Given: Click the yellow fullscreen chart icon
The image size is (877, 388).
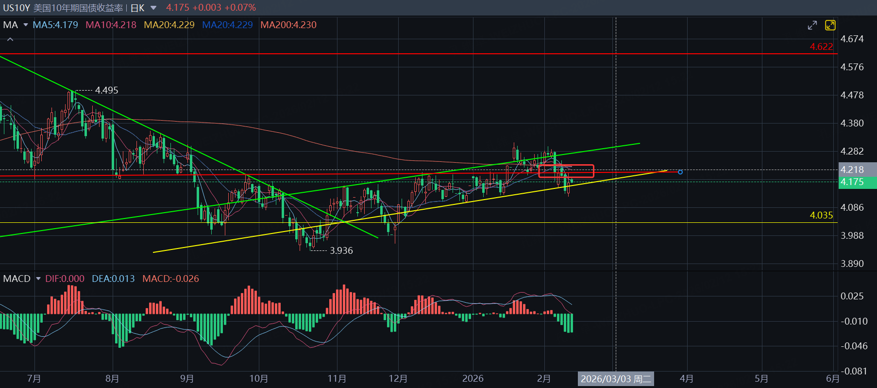Looking at the screenshot, I should pyautogui.click(x=830, y=25).
